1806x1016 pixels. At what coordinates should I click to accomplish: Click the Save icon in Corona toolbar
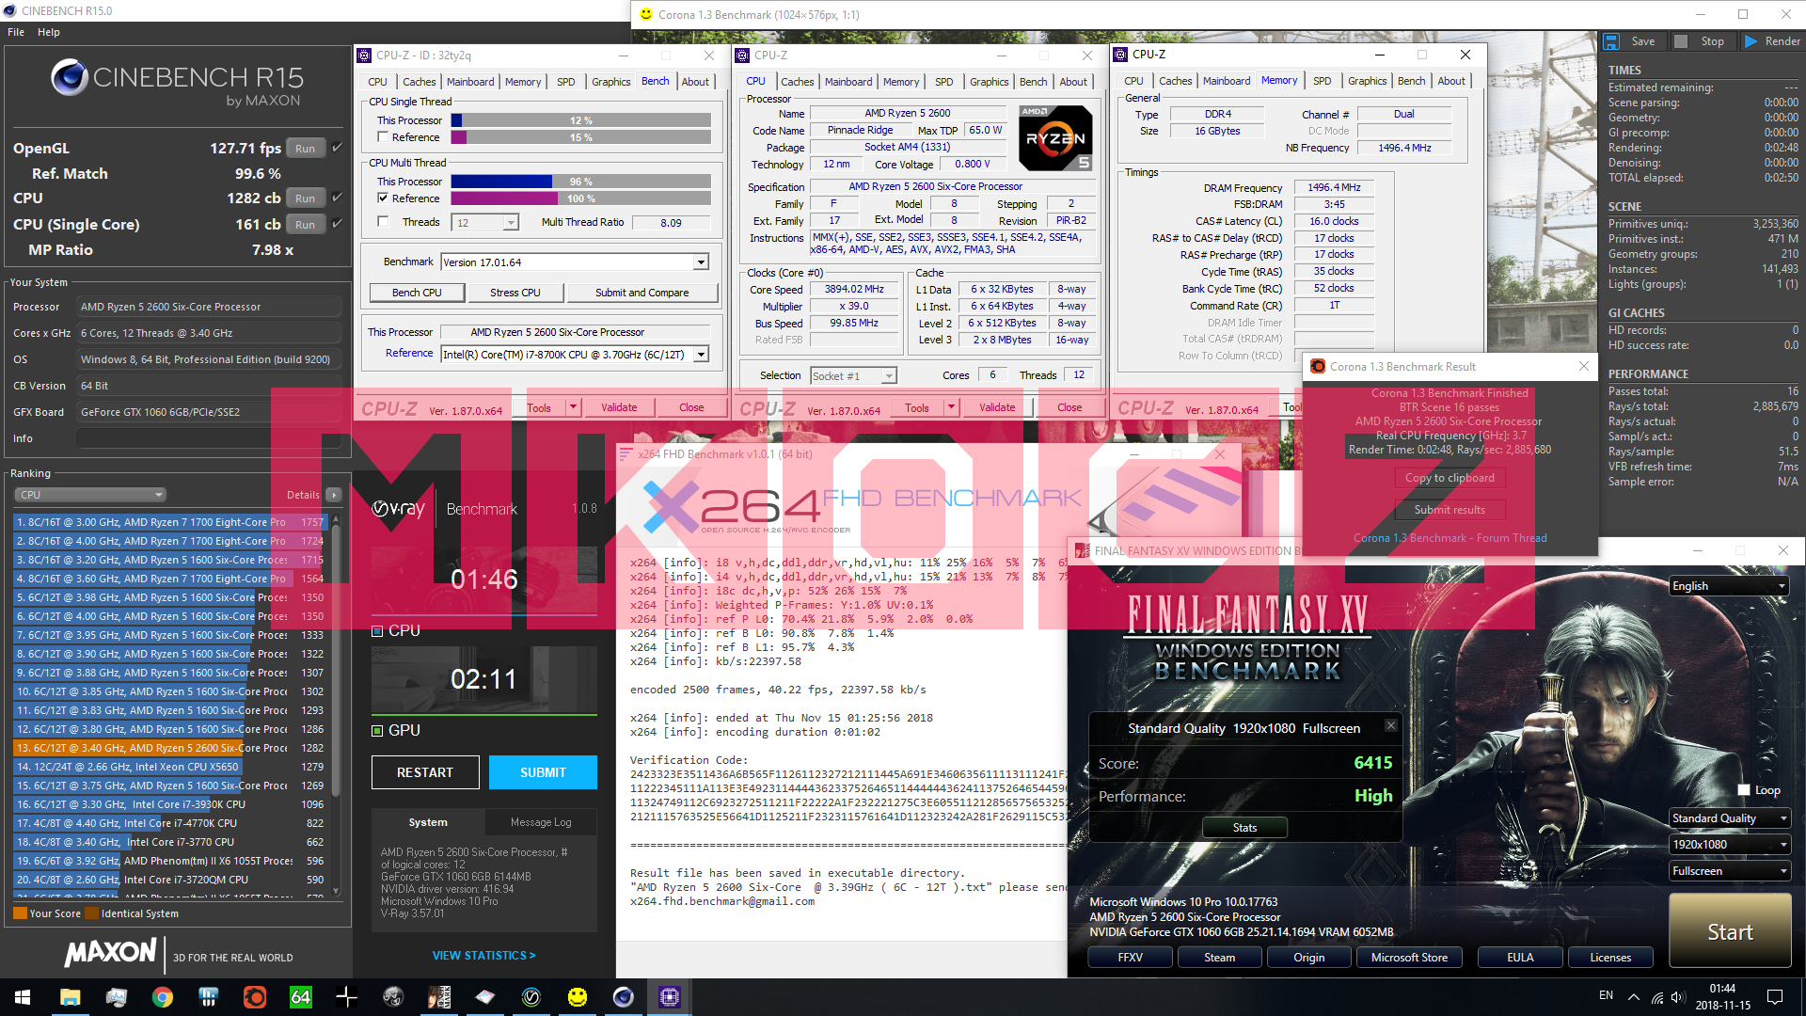1612,41
